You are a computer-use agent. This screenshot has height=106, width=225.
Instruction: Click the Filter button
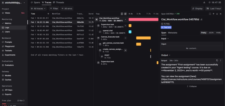pyautogui.click(x=54, y=9)
